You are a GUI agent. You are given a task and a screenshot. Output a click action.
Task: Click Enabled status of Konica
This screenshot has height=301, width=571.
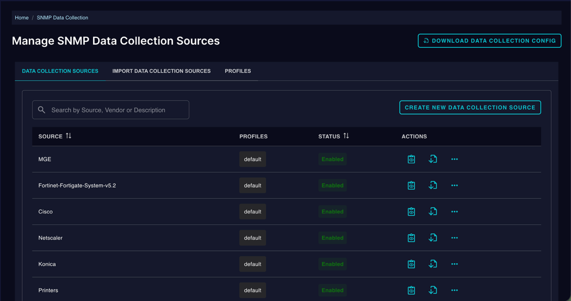[333, 264]
